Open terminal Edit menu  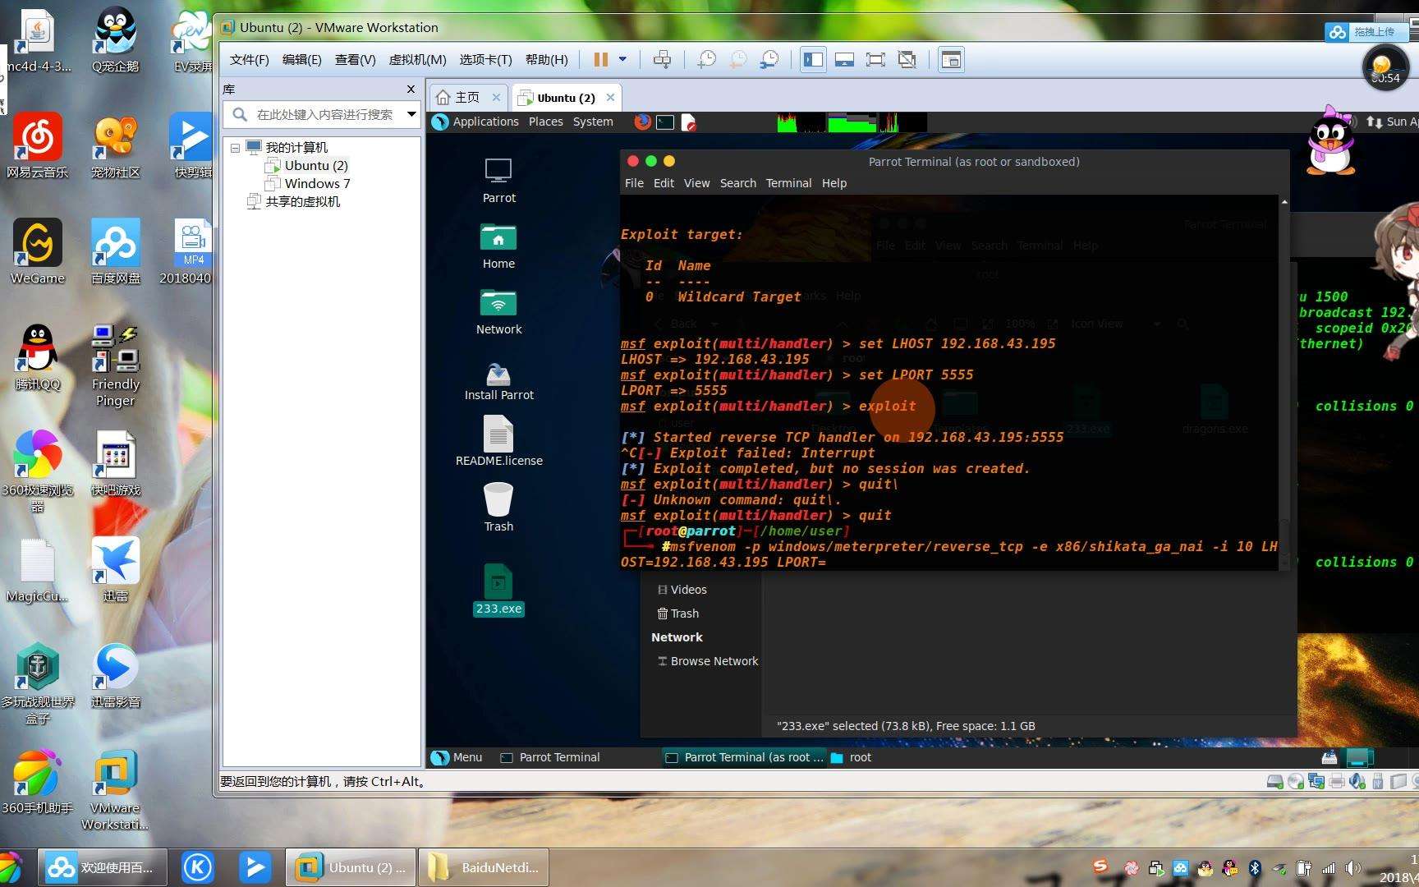pyautogui.click(x=664, y=183)
